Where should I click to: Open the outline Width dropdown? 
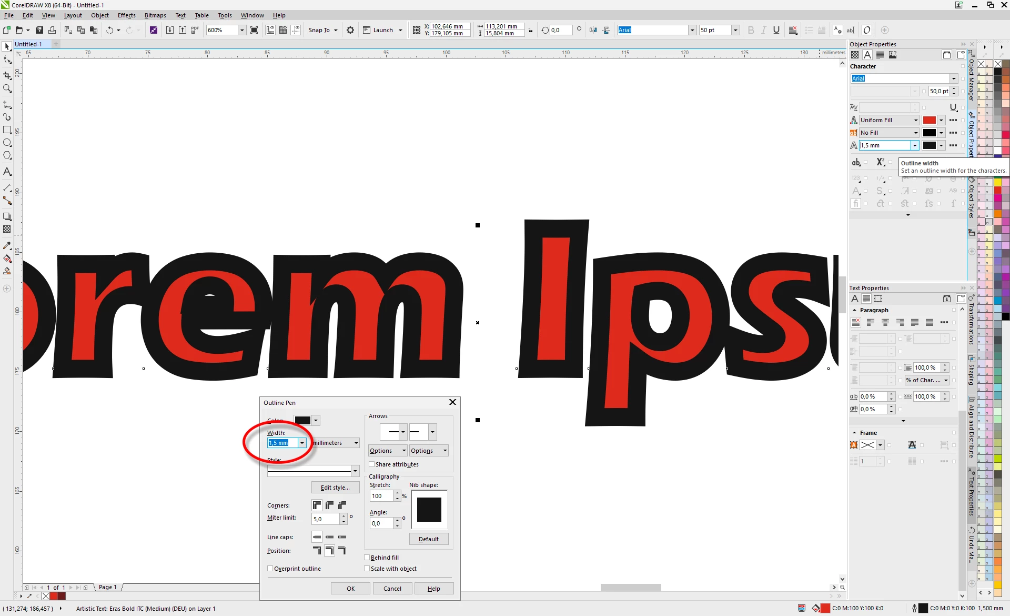302,443
